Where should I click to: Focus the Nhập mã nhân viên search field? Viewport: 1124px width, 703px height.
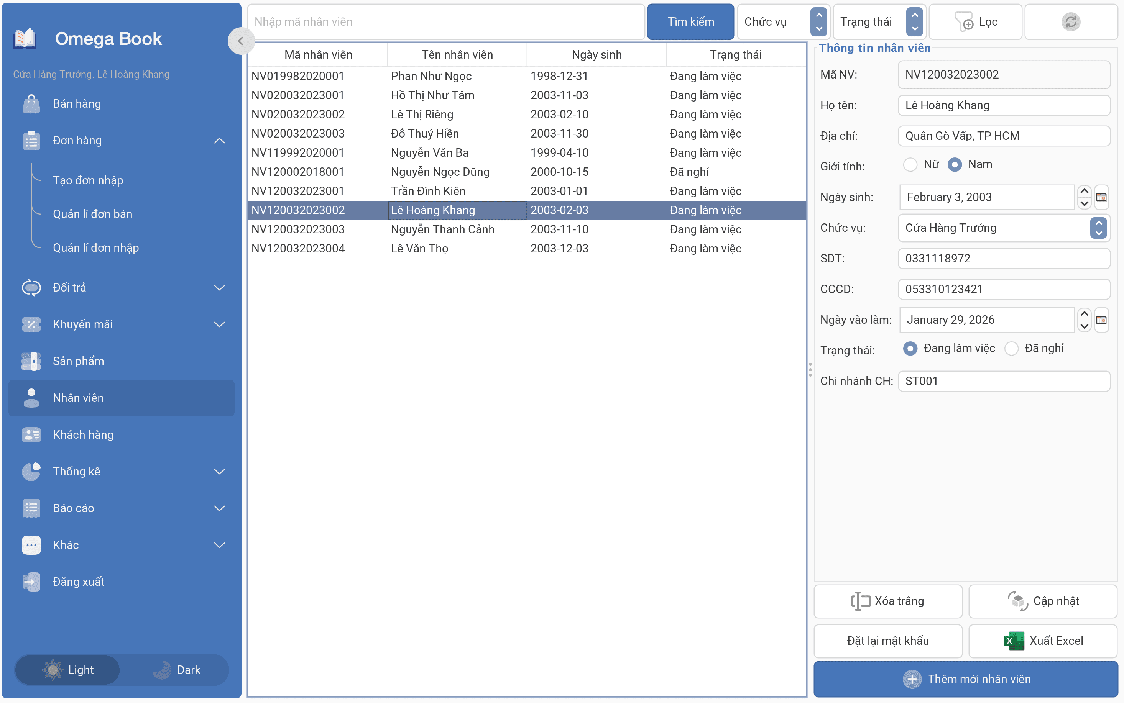446,22
